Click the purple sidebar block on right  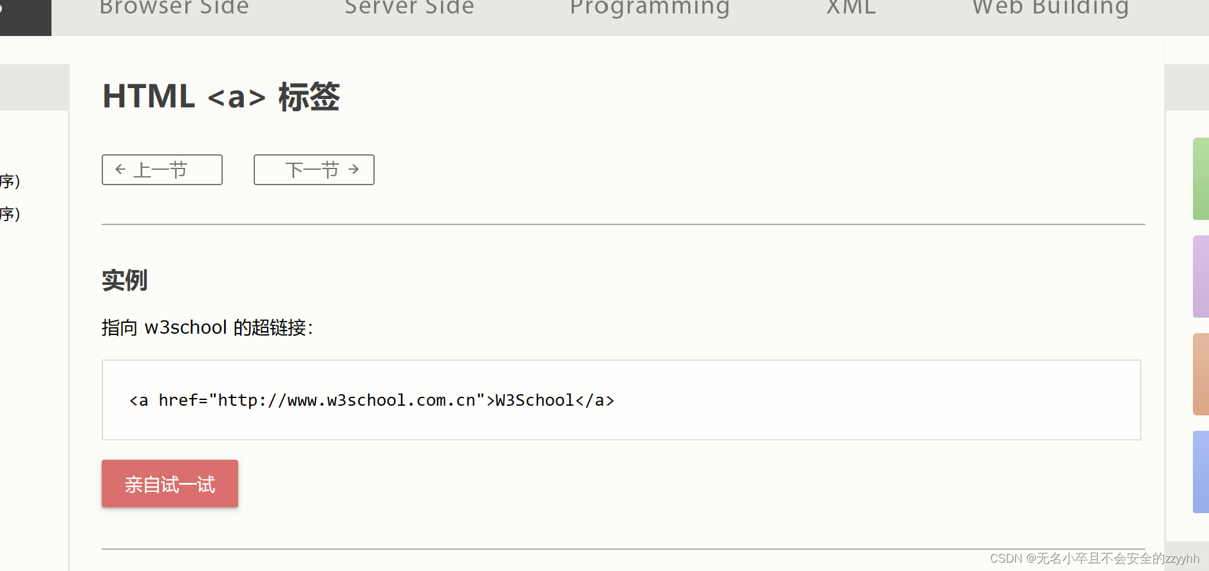(x=1201, y=276)
